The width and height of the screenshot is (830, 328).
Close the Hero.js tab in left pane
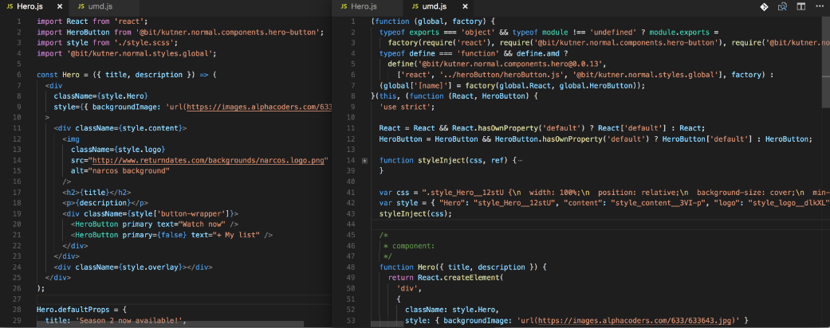click(x=58, y=6)
